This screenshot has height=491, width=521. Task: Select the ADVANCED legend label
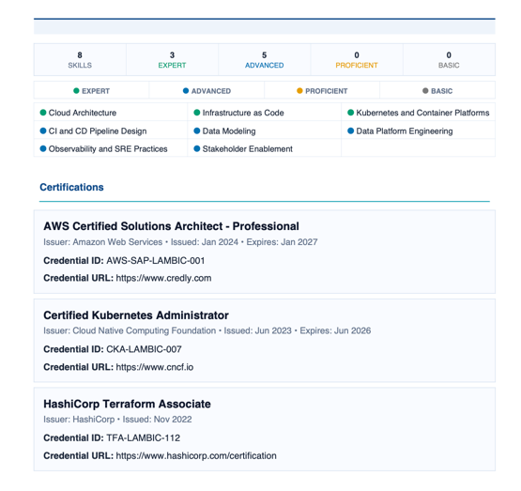click(x=211, y=91)
